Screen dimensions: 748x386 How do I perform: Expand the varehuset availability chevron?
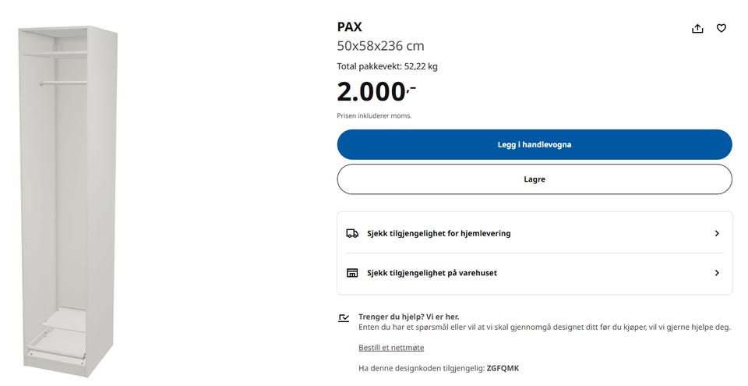pyautogui.click(x=717, y=273)
